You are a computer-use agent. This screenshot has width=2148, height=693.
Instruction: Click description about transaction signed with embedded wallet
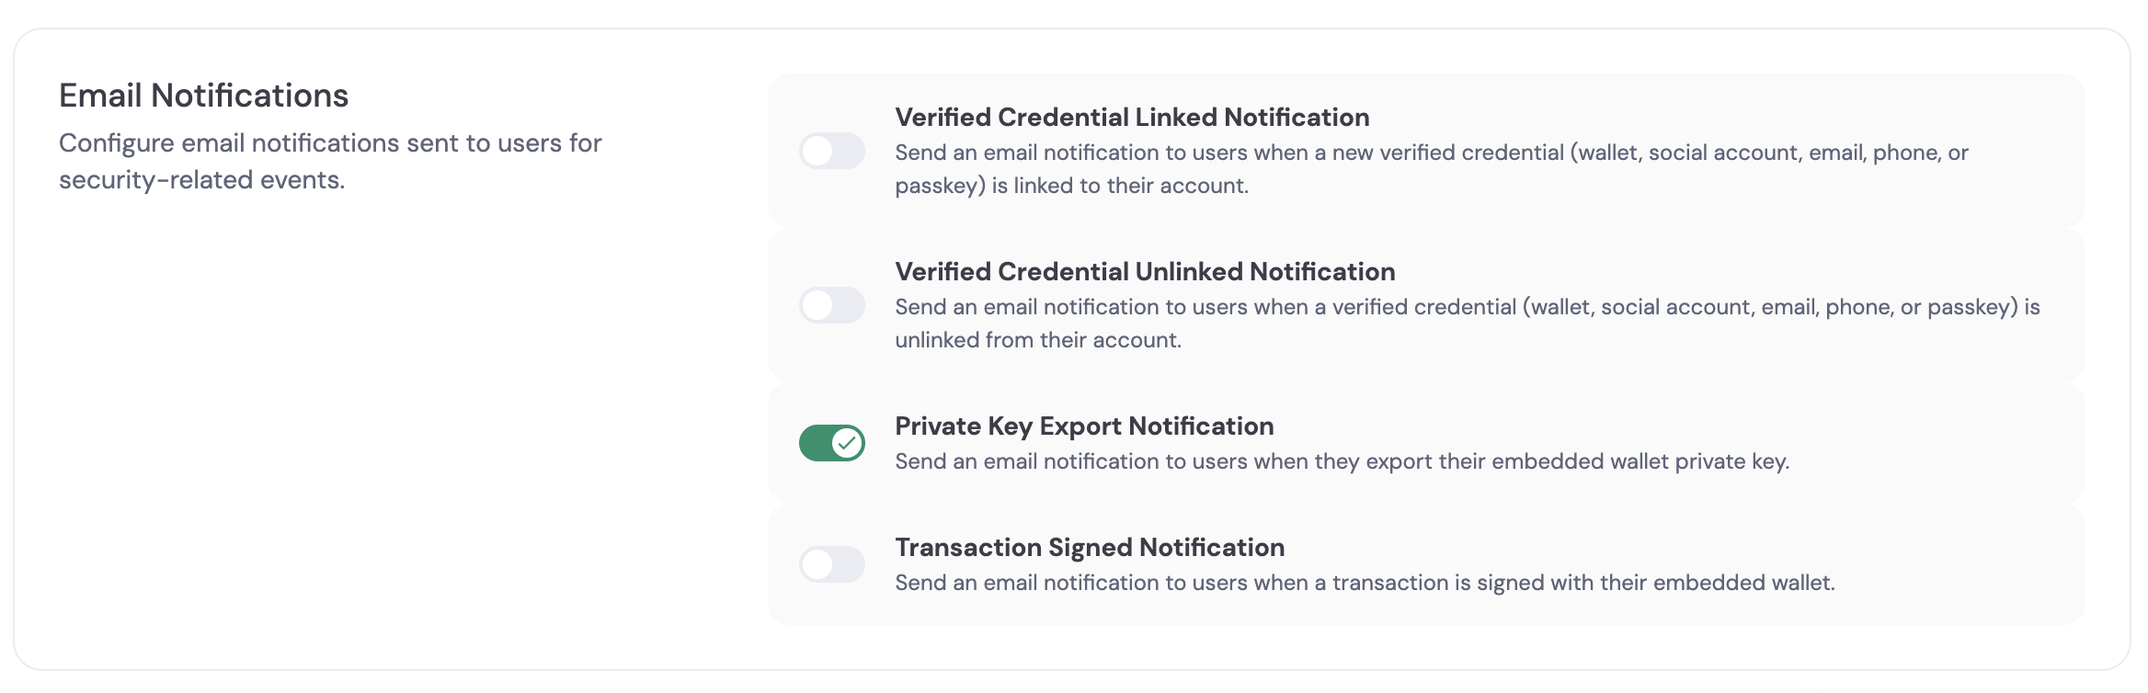pos(1365,583)
